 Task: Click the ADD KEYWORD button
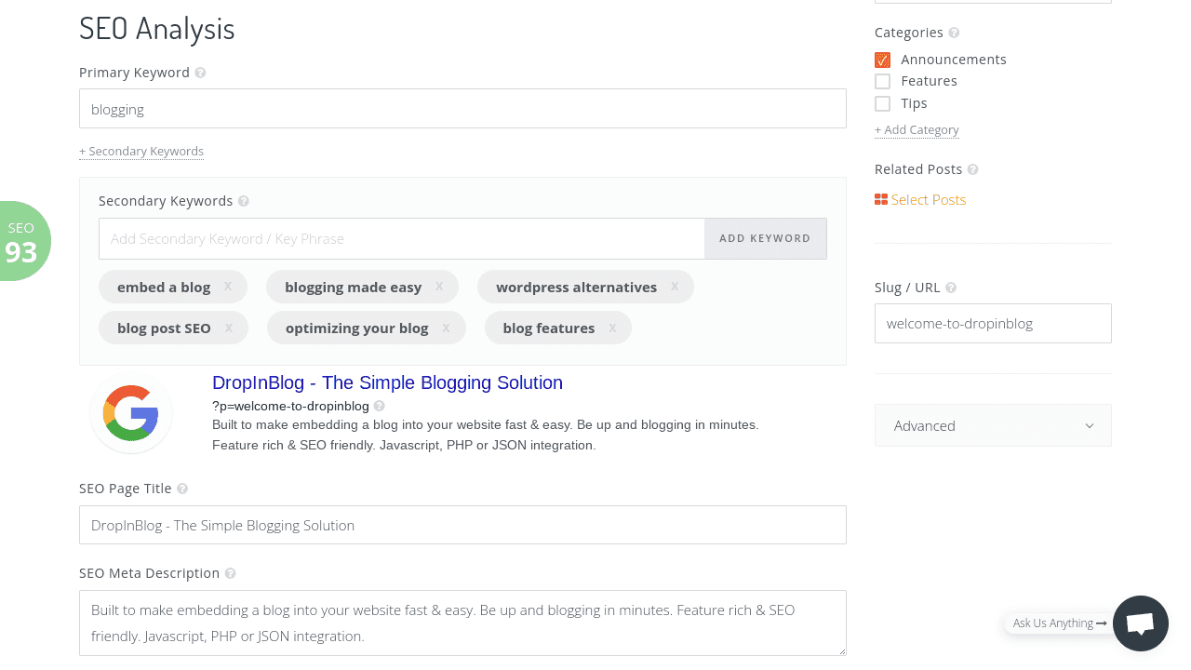click(765, 238)
